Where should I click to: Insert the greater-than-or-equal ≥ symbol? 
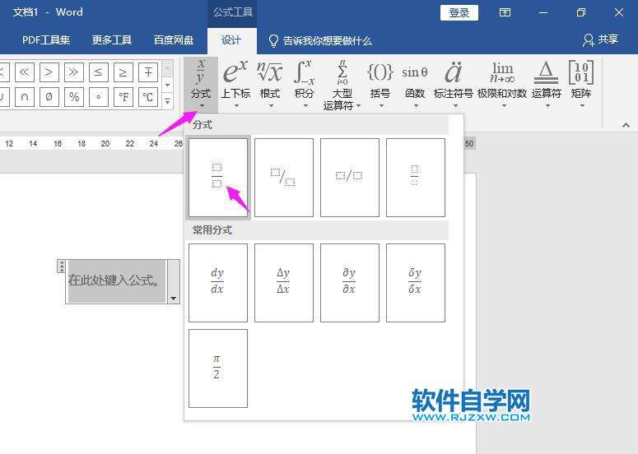point(123,72)
